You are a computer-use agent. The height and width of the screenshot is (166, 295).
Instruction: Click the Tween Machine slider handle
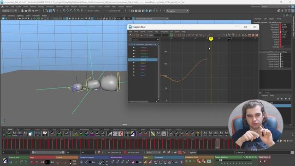point(220,160)
